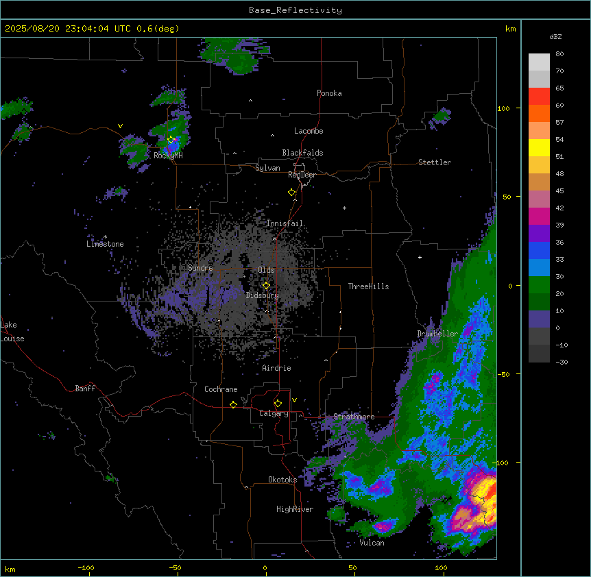Click the Olds town label

coord(266,270)
